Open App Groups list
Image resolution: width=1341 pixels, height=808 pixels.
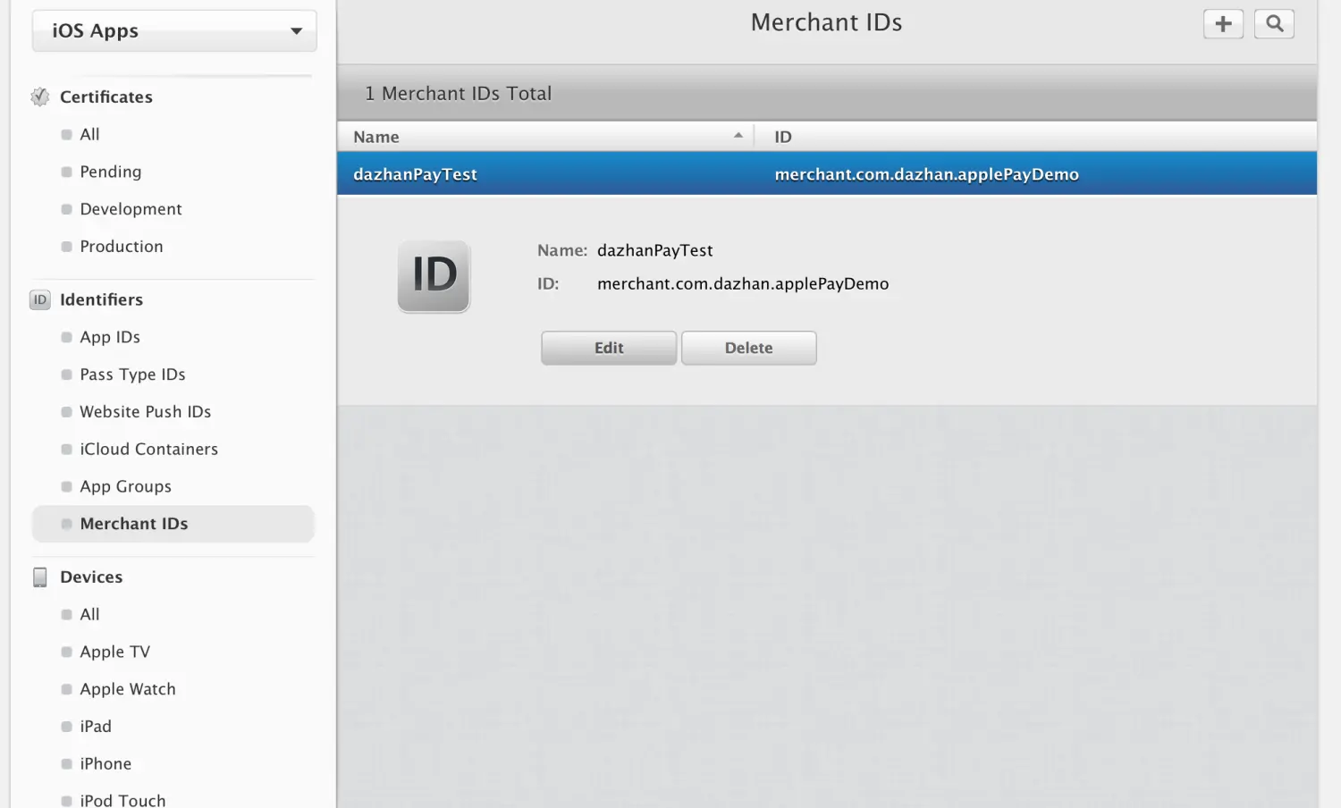pyautogui.click(x=125, y=487)
